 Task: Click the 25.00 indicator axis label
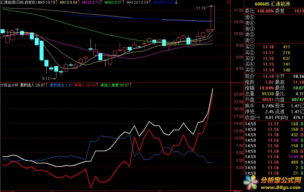pos(239,94)
